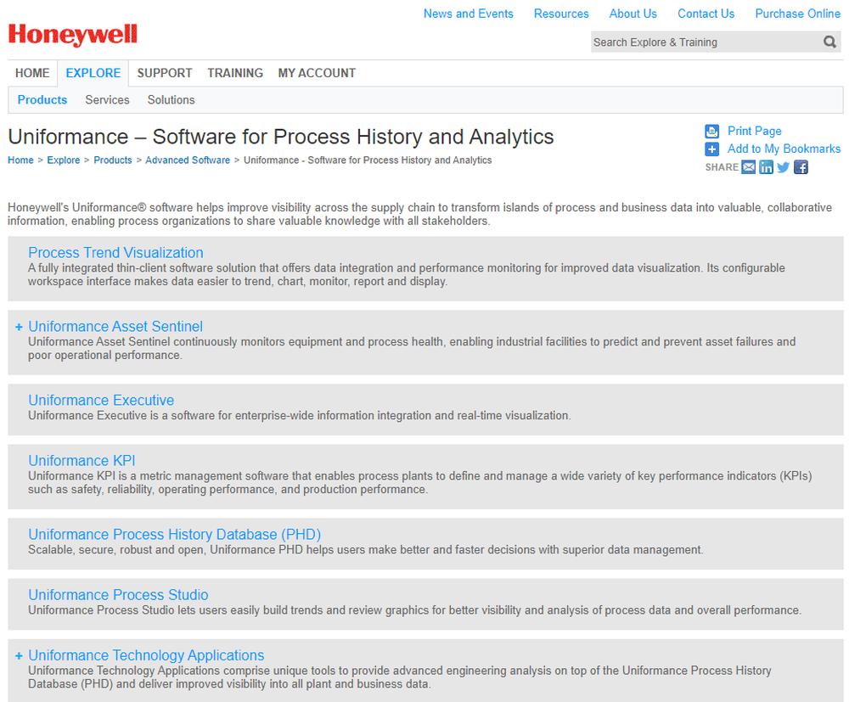Open the Uniformance KPI product page
This screenshot has width=849, height=702.
click(82, 460)
